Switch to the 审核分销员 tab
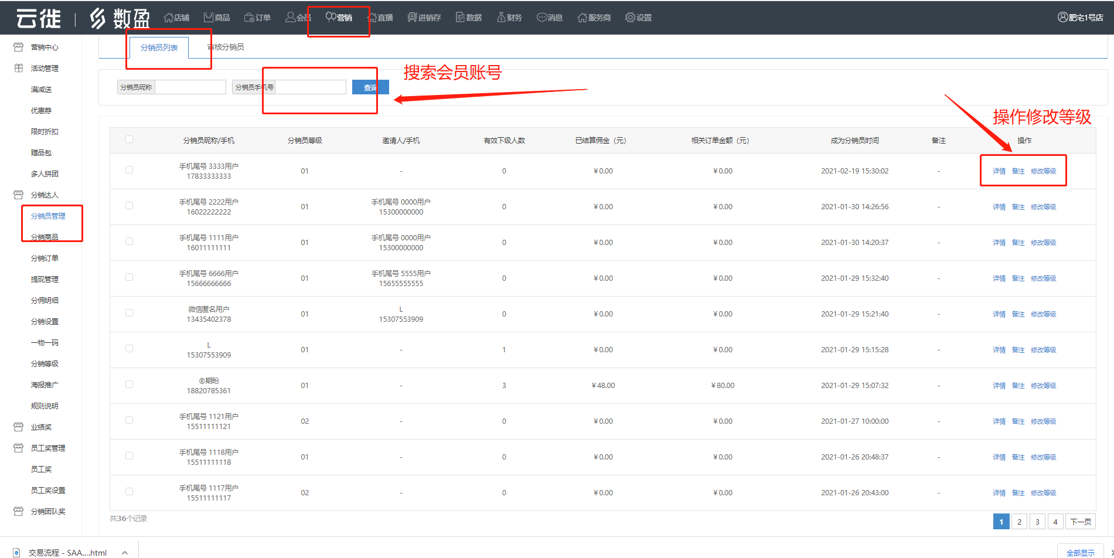 [226, 47]
